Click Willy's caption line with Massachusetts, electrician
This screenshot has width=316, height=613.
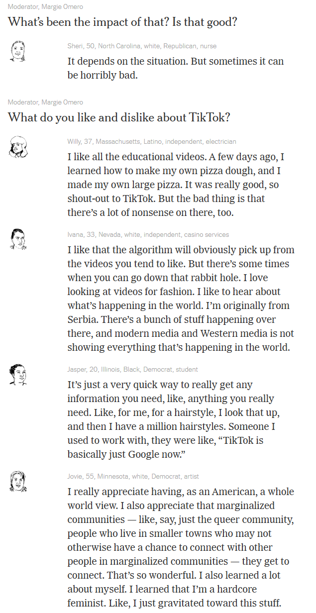152,141
